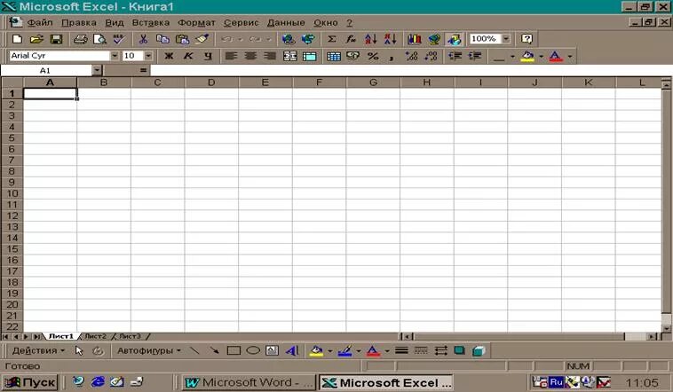Create a new workbook with New icon

pos(17,39)
